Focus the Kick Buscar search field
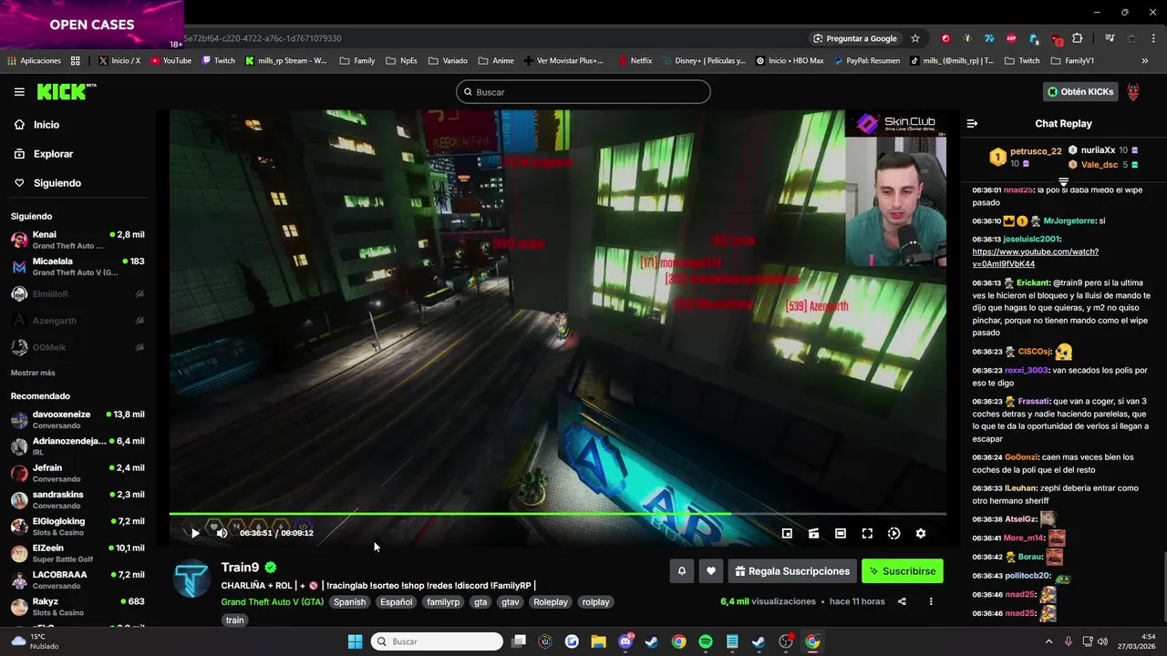The width and height of the screenshot is (1167, 656). pos(583,92)
